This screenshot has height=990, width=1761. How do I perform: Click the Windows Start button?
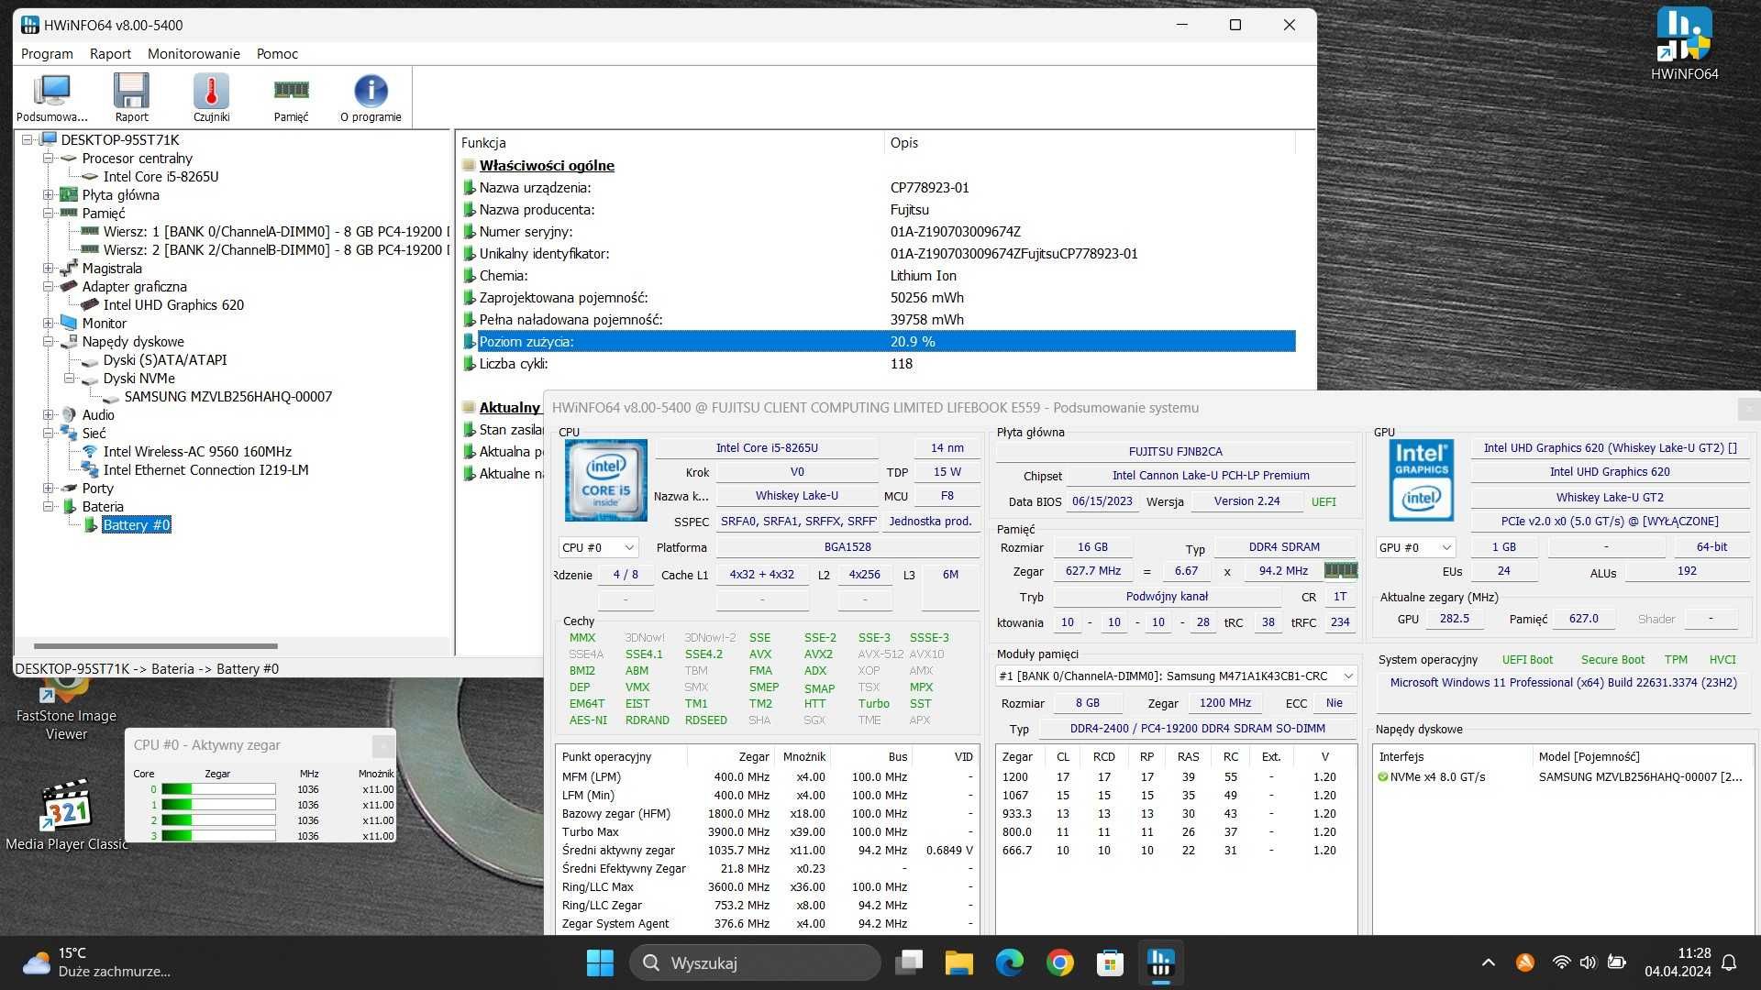[x=600, y=962]
